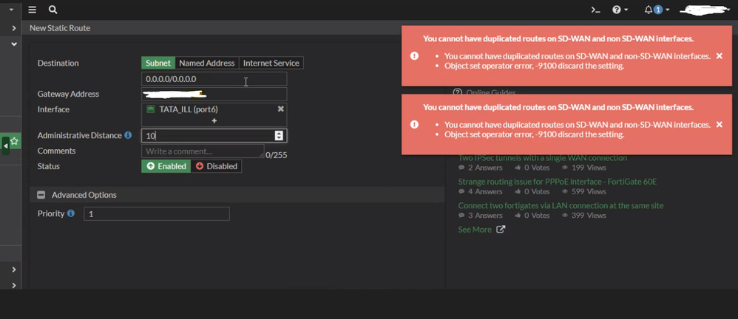Image resolution: width=738 pixels, height=319 pixels.
Task: Remove TATA_ILL (port6) interface entry
Action: tap(280, 109)
